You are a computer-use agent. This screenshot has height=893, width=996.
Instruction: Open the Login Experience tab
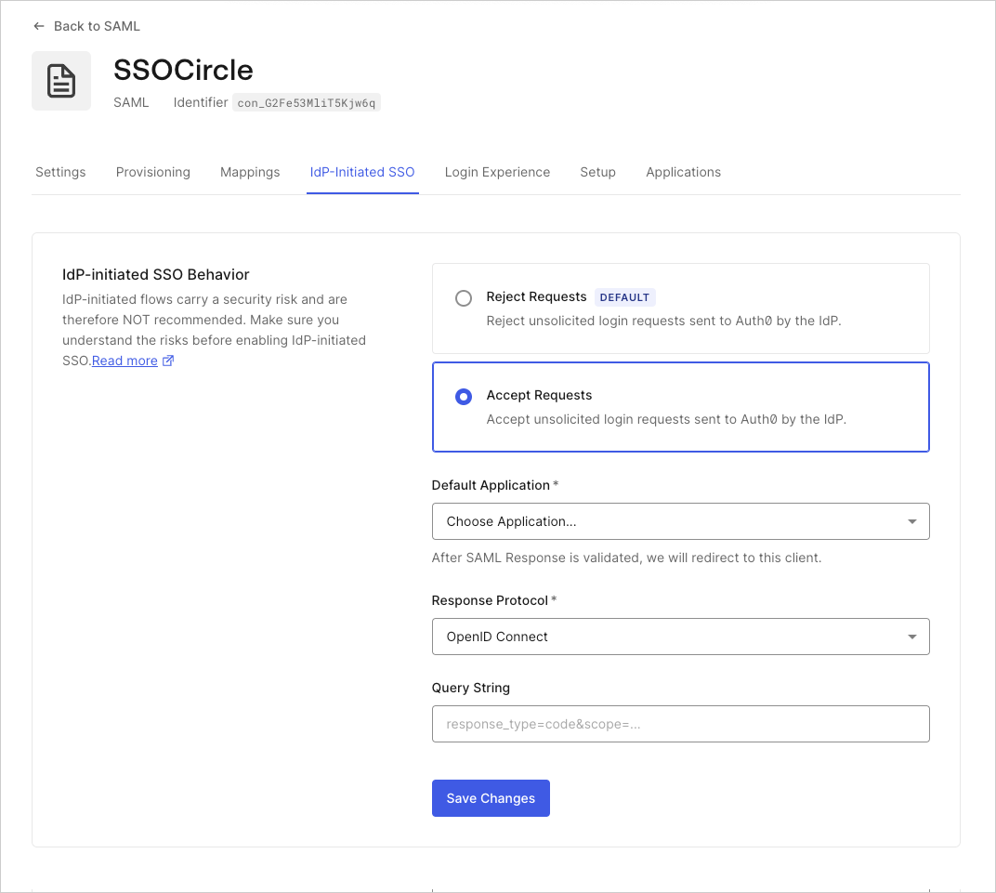pos(497,172)
